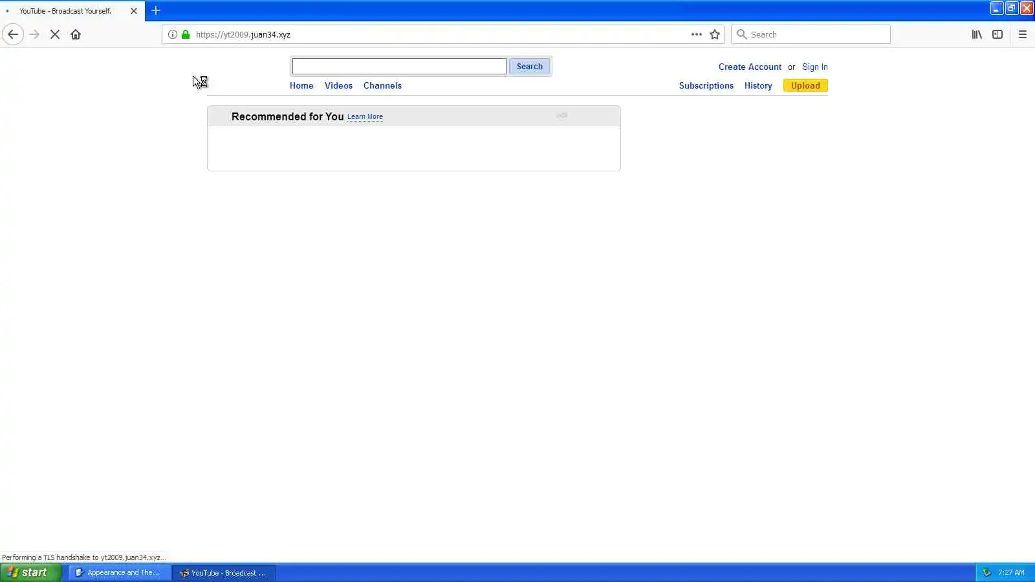Open viewing History
Viewport: 1035px width, 582px height.
(758, 85)
